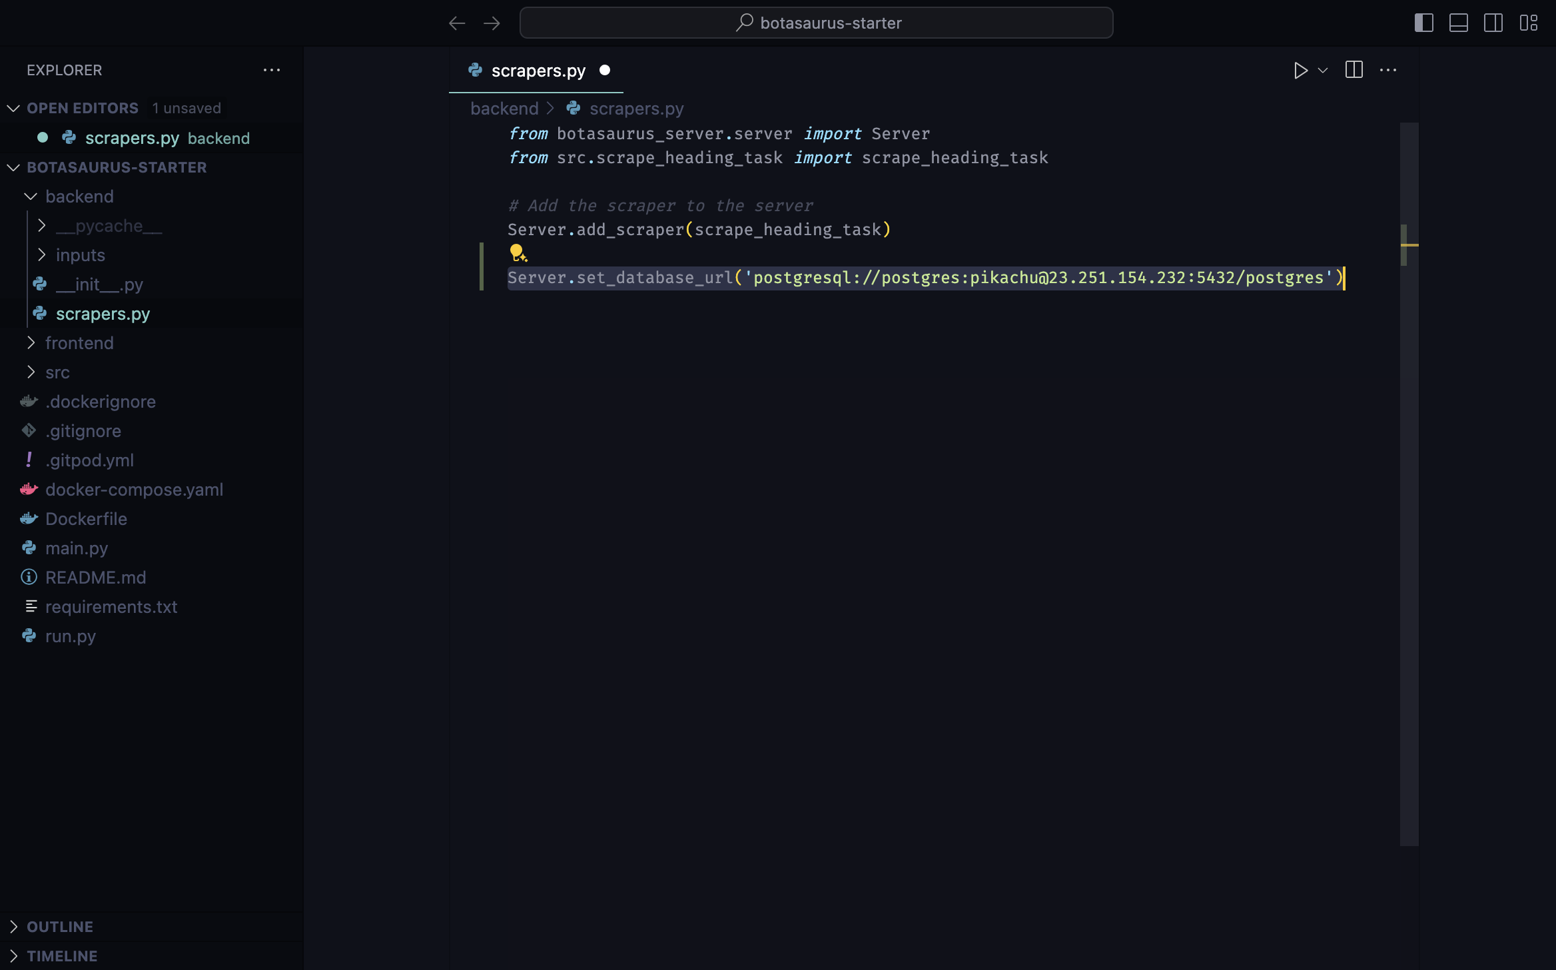Viewport: 1556px width, 970px height.
Task: Click the scrape_heading_task import line
Action: pos(778,158)
